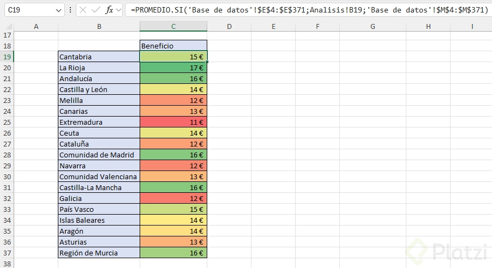The height and width of the screenshot is (268, 492).
Task: Click the formula bar options dots
Action: (70, 10)
